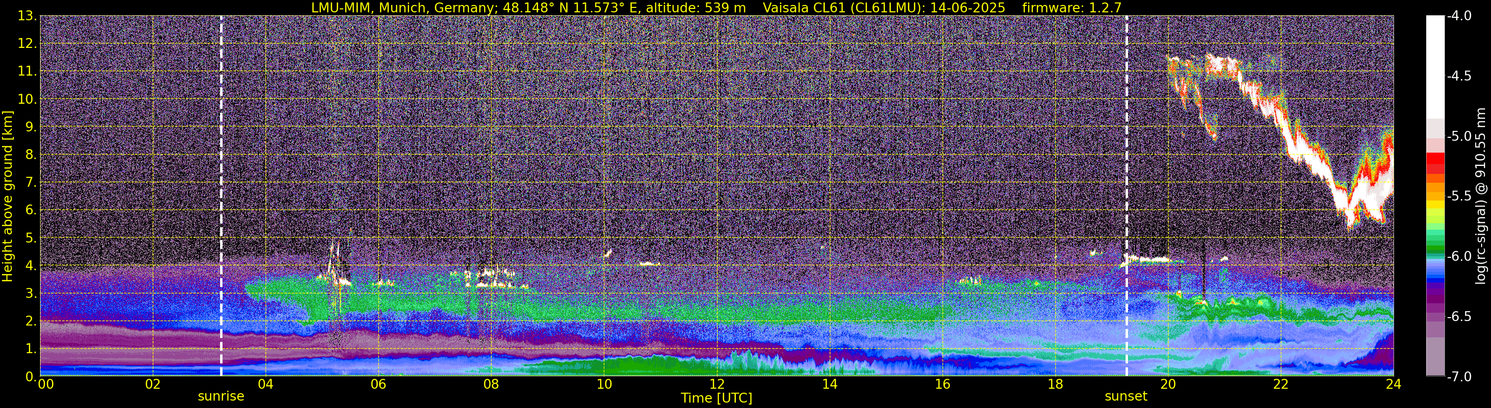Screen dimensions: 1491x408
Task: Click the time tick "24" on the x-axis
Action: point(1393,384)
